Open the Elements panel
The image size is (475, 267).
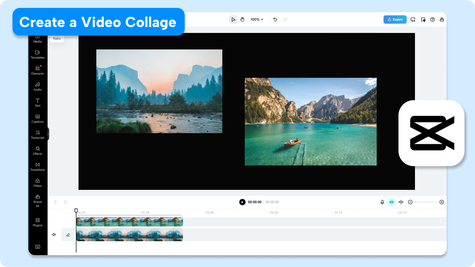pyautogui.click(x=37, y=71)
